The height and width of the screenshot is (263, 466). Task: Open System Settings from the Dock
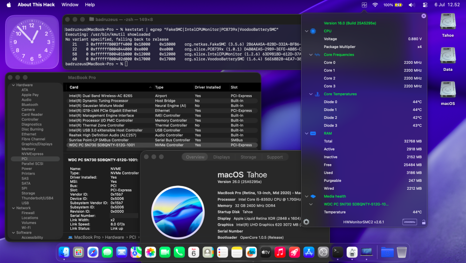coord(323,252)
